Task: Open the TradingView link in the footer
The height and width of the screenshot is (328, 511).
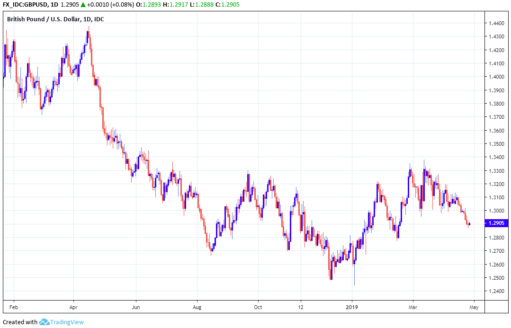Action: pos(67,322)
